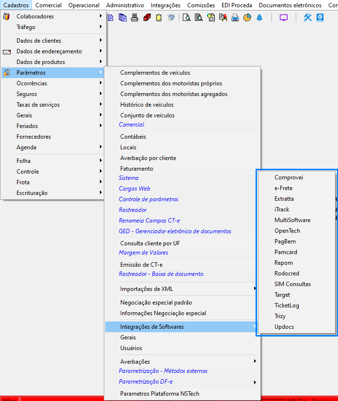Choose Trizy integration
Viewport: 338px width, 401px height.
297,316
